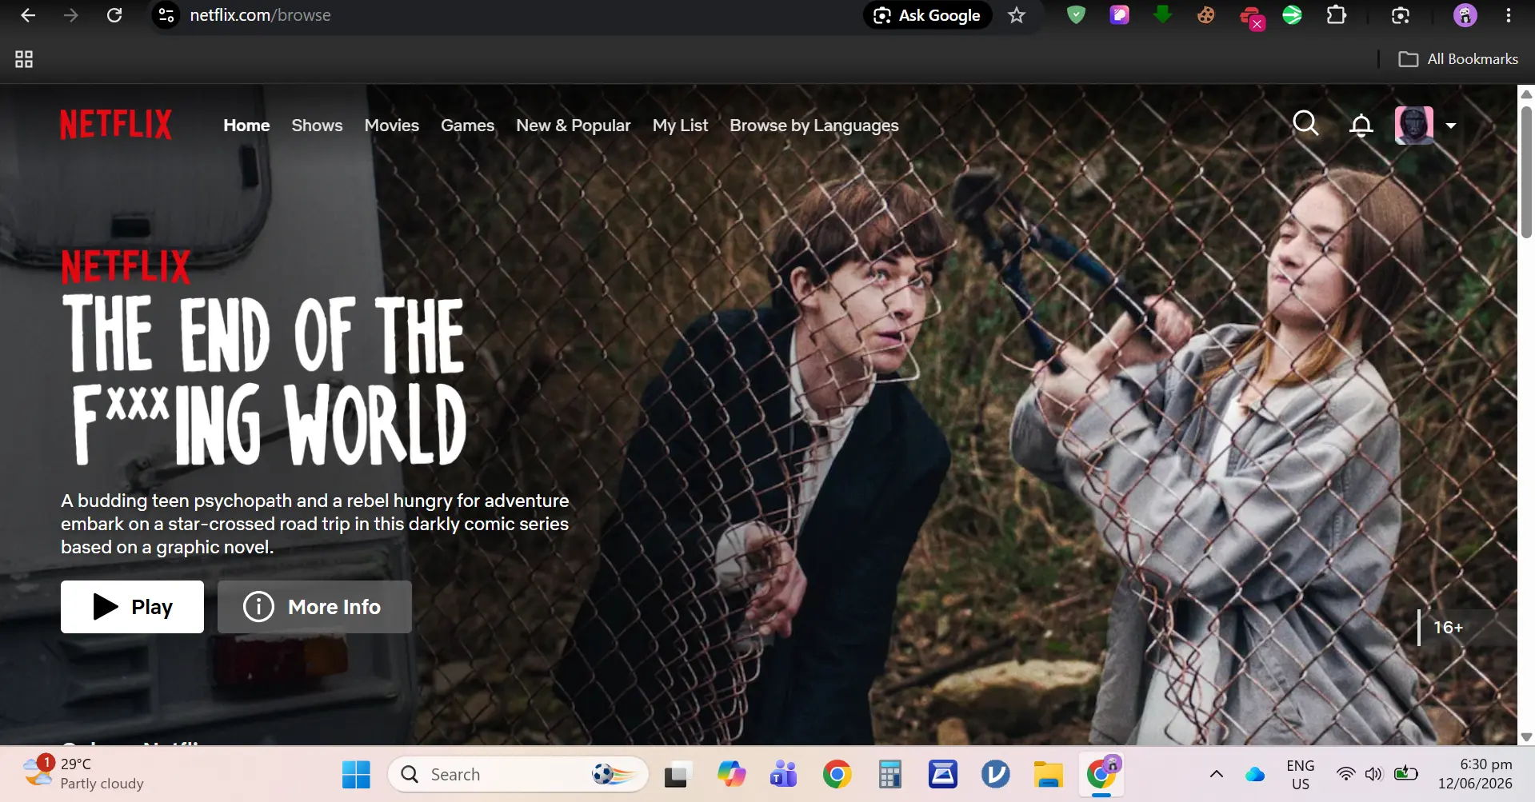Open the Movies section
Screen dimensions: 1535x802
[x=392, y=126]
